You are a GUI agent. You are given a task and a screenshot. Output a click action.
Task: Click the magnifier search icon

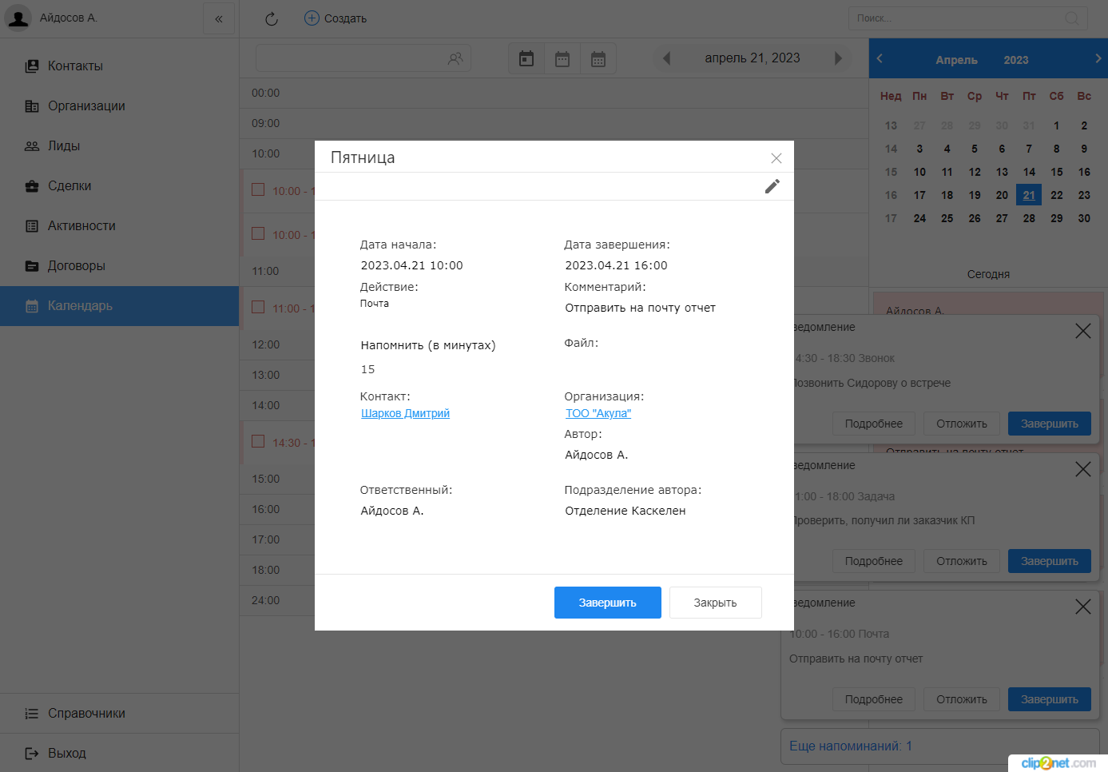1072,18
